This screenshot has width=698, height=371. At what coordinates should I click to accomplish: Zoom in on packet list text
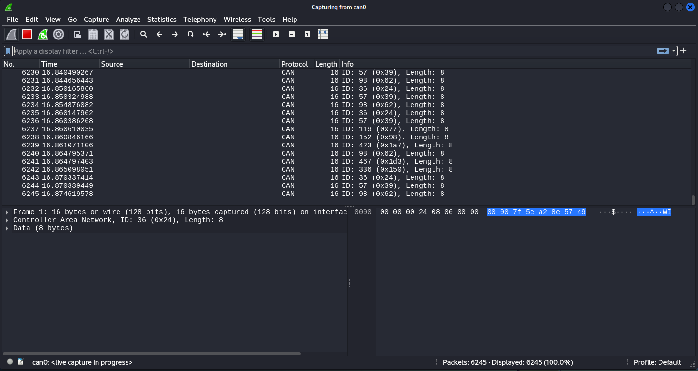pos(276,34)
